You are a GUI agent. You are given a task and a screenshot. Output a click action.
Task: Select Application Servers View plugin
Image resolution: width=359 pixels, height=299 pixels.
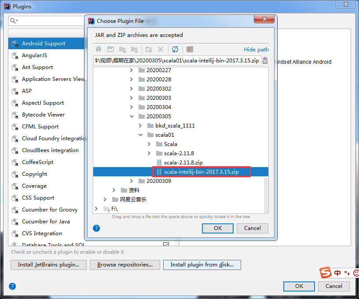pyautogui.click(x=46, y=79)
